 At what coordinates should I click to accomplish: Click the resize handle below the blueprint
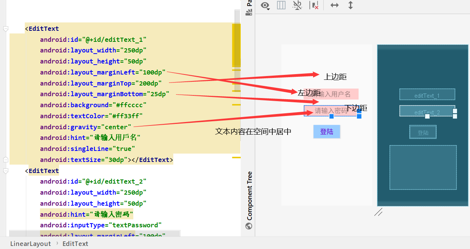click(x=378, y=212)
